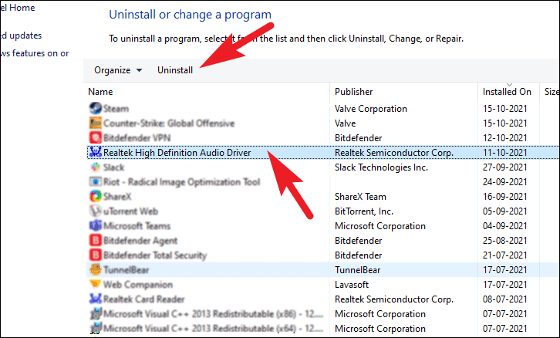Open the Control Panel Home link
The height and width of the screenshot is (338, 560).
click(x=18, y=8)
